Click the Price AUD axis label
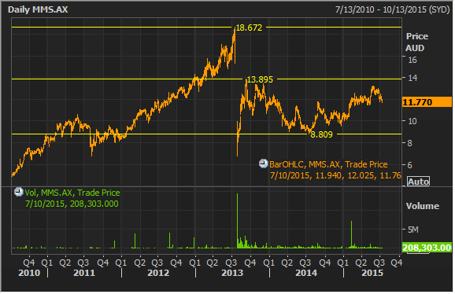This screenshot has height=294, width=455. coord(416,42)
